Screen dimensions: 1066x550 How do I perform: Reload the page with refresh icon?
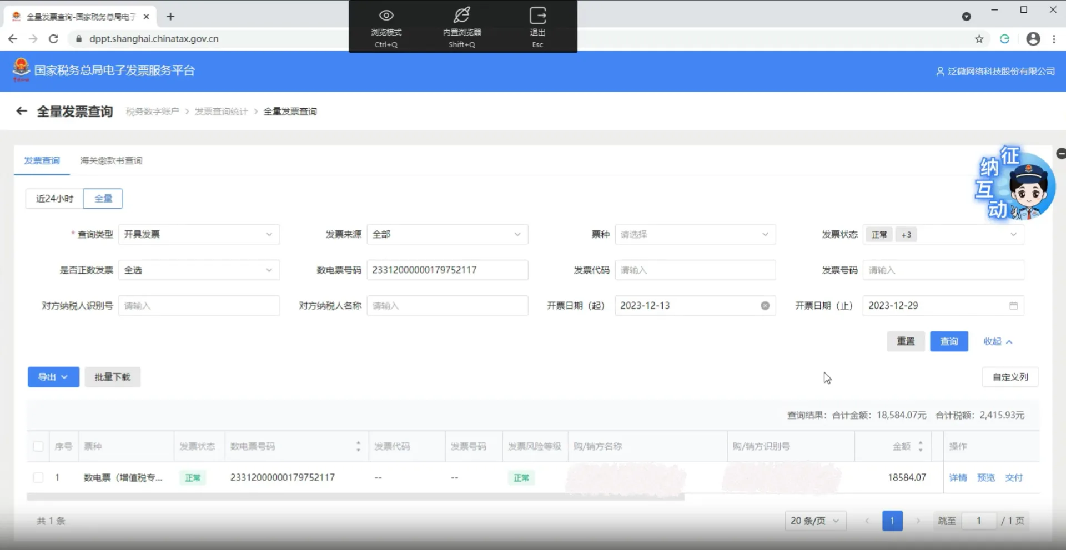tap(53, 39)
